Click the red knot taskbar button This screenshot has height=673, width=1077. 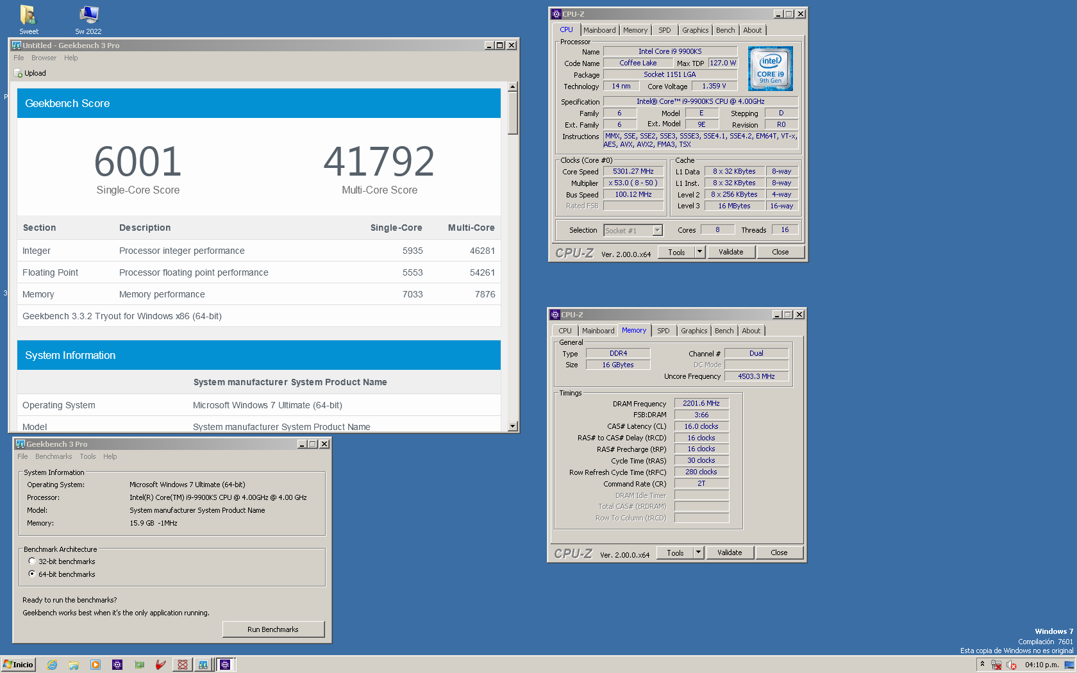tap(183, 665)
